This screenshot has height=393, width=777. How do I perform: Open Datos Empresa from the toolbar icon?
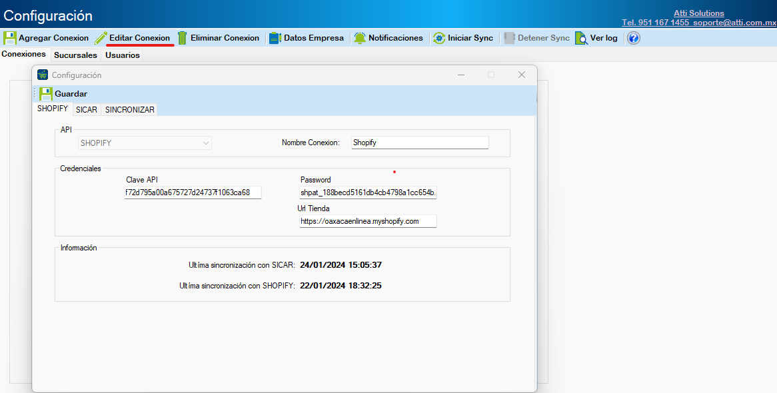pos(275,38)
